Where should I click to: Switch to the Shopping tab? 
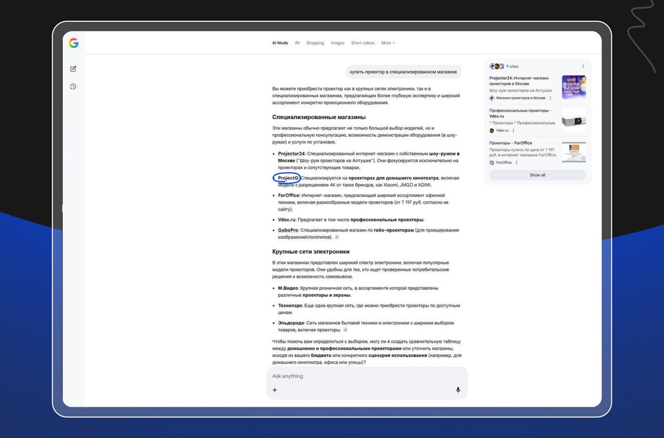point(315,43)
